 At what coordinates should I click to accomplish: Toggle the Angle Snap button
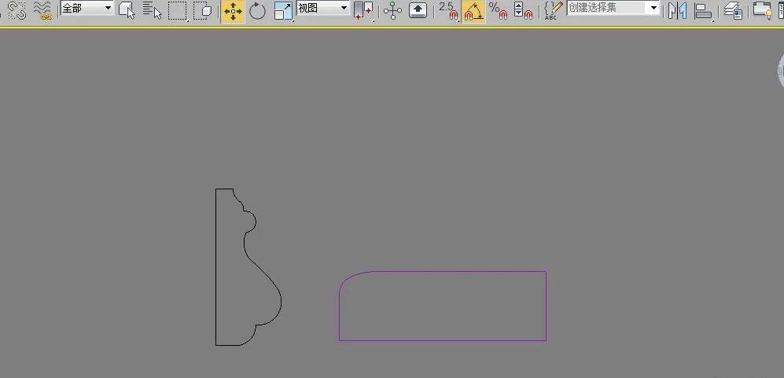point(473,11)
